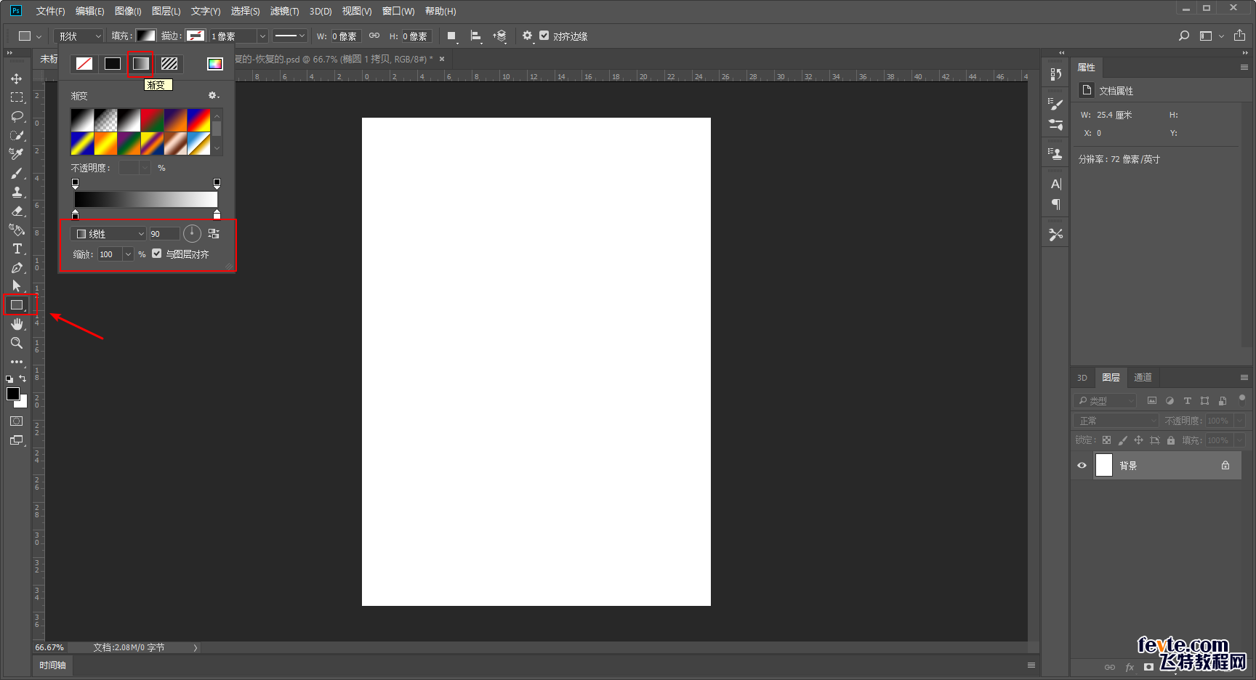This screenshot has width=1256, height=680.
Task: Open the extra tools ellipsis menu
Action: click(16, 362)
